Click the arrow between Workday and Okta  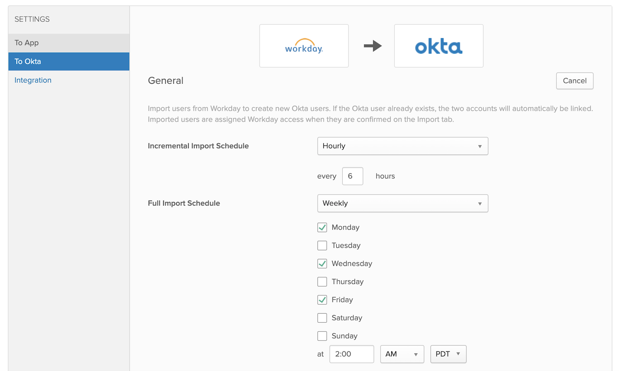tap(373, 46)
